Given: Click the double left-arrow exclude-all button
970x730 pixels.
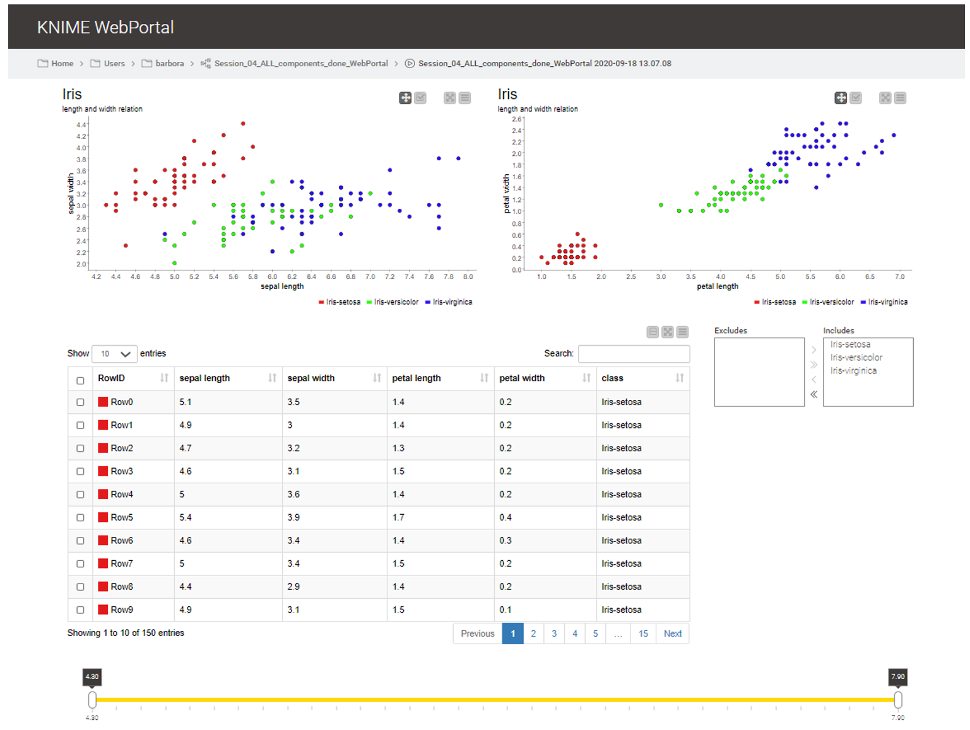Looking at the screenshot, I should [x=814, y=394].
